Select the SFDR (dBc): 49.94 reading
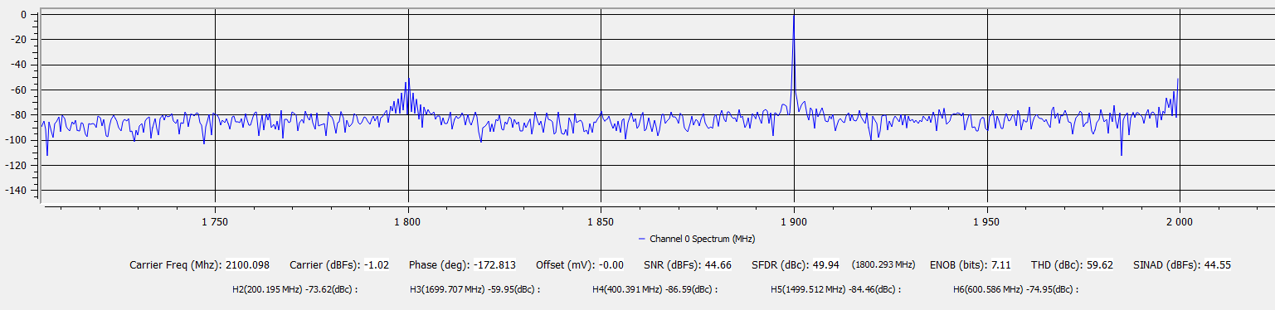The image size is (1275, 310). point(796,265)
